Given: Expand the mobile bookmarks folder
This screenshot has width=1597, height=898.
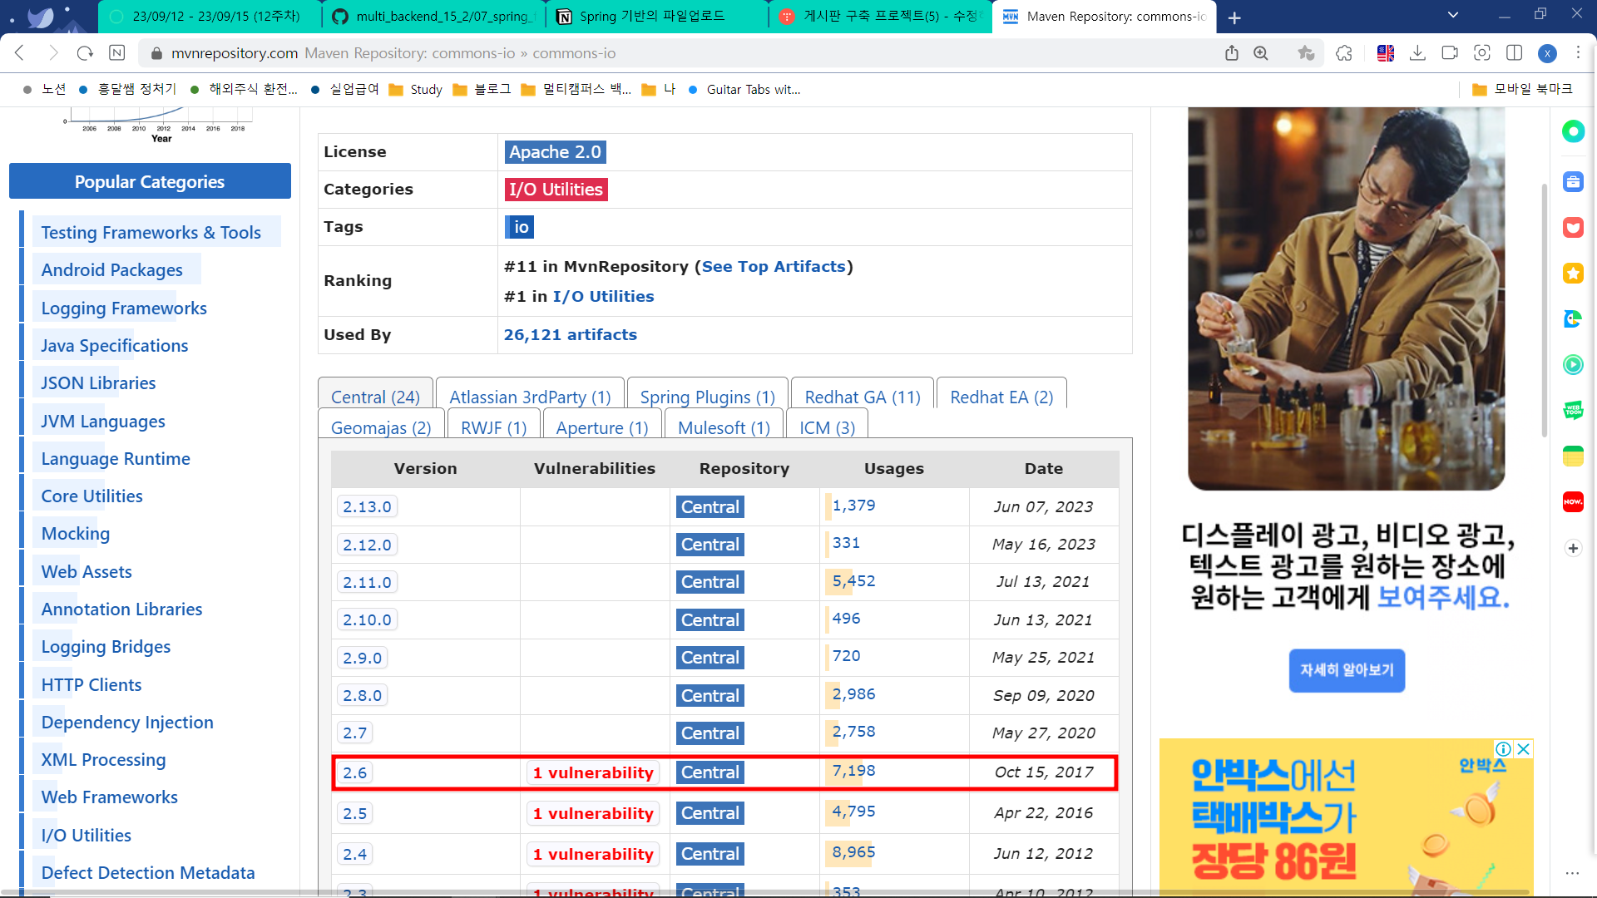Looking at the screenshot, I should pyautogui.click(x=1522, y=89).
